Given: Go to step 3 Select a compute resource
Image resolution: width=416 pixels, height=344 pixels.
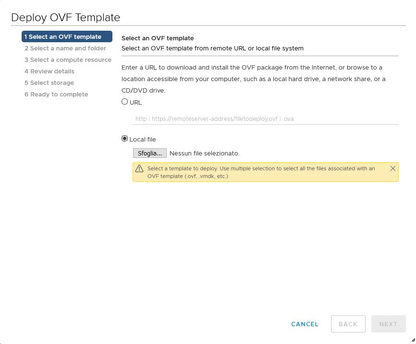Looking at the screenshot, I should 68,60.
